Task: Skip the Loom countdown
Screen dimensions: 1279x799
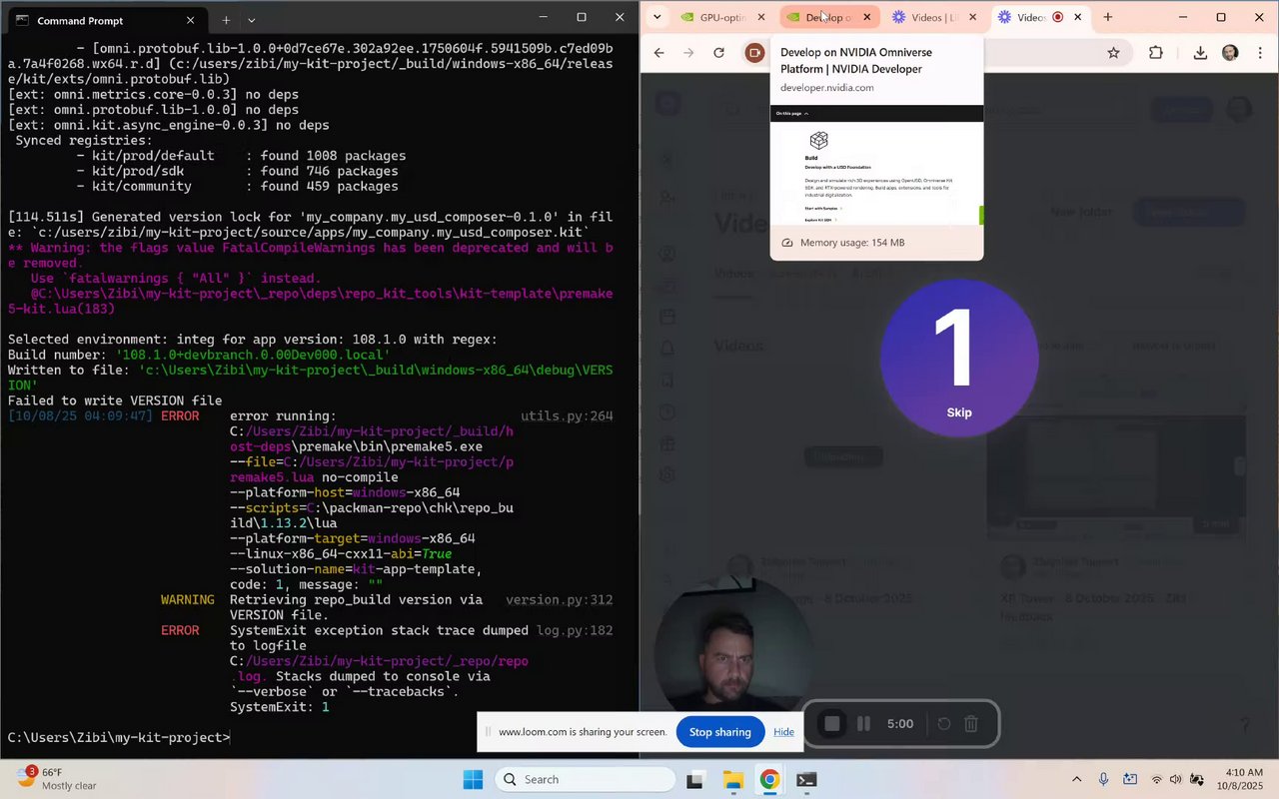Action: 959,412
